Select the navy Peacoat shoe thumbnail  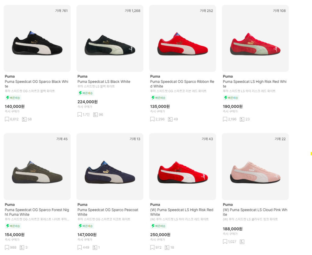110,172
